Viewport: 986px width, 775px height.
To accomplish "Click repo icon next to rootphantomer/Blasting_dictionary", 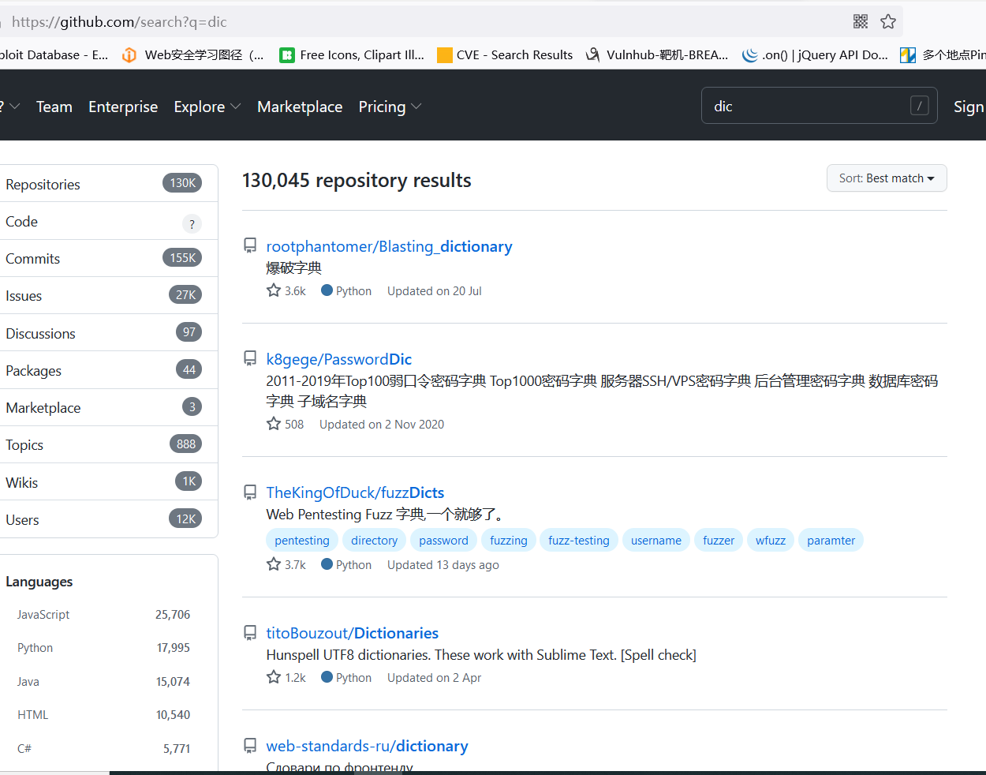I will pyautogui.click(x=250, y=246).
